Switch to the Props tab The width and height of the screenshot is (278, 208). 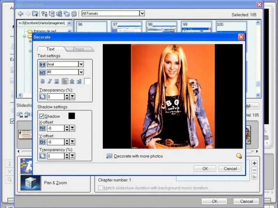coord(79,49)
